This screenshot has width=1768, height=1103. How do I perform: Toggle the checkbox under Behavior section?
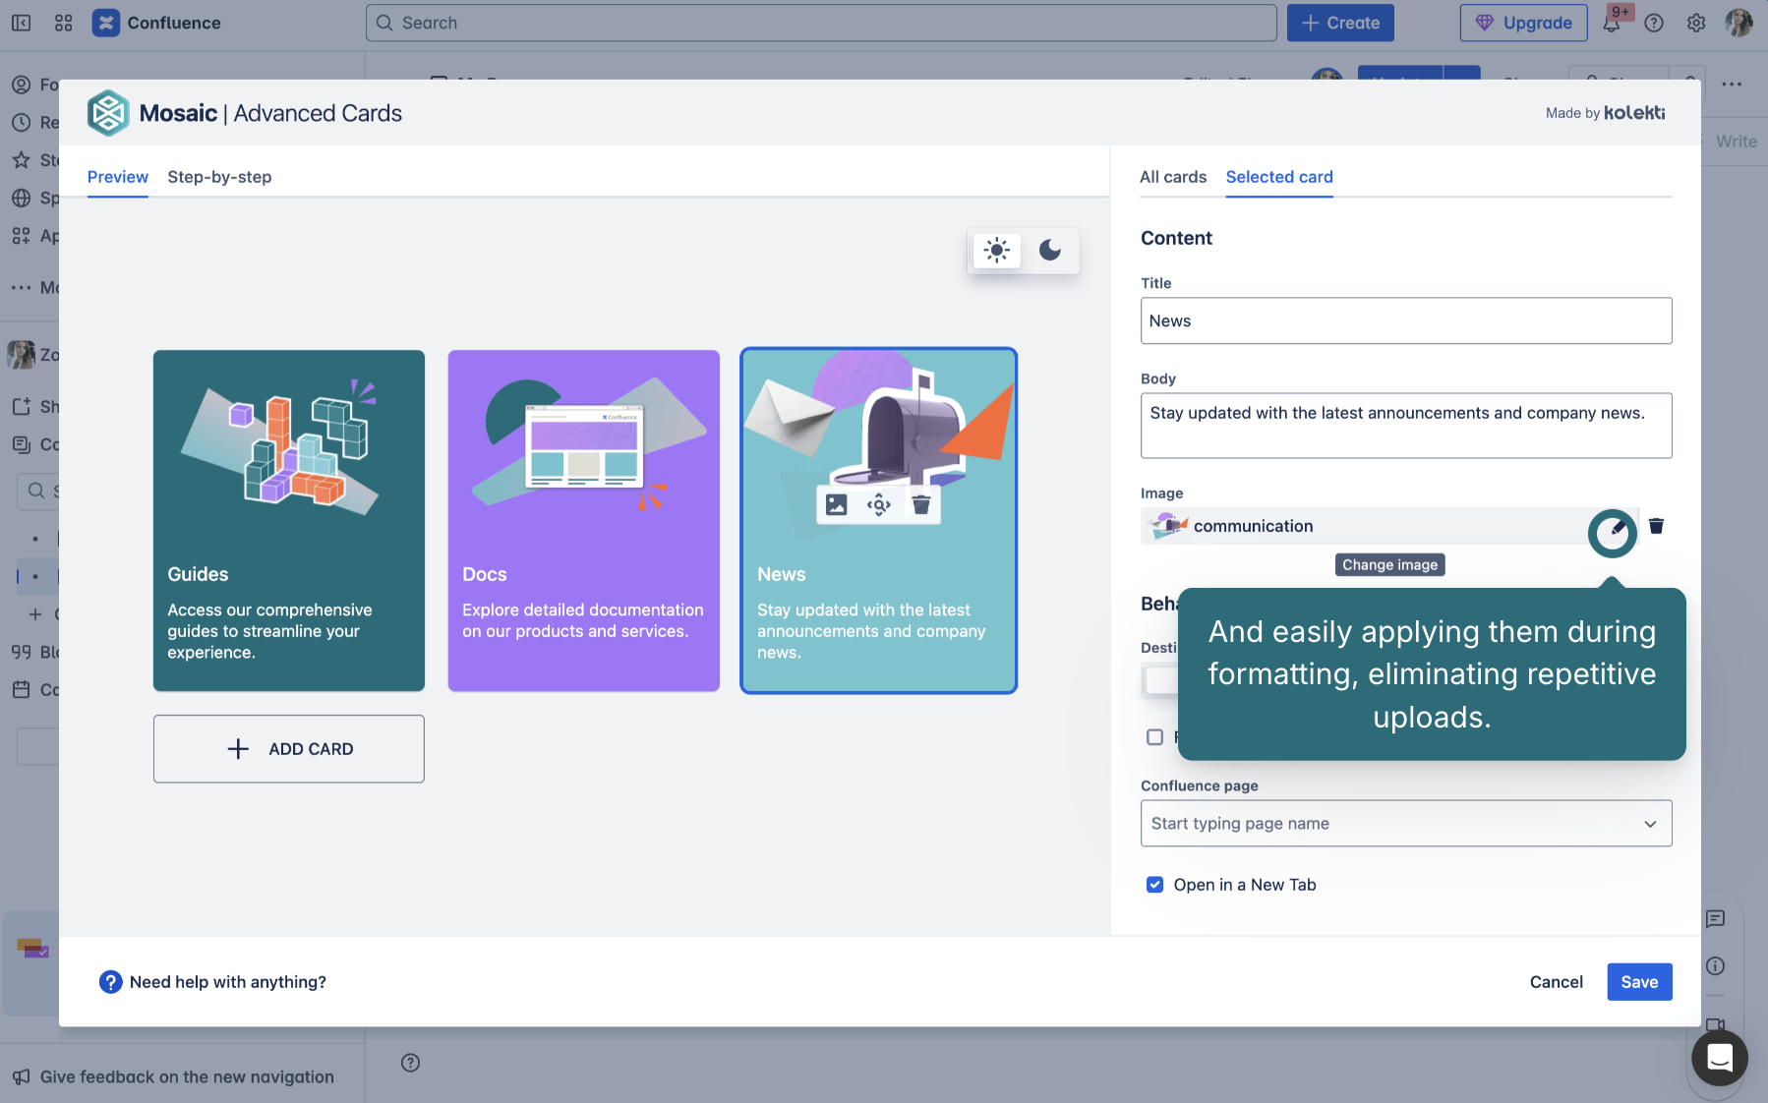click(1154, 736)
